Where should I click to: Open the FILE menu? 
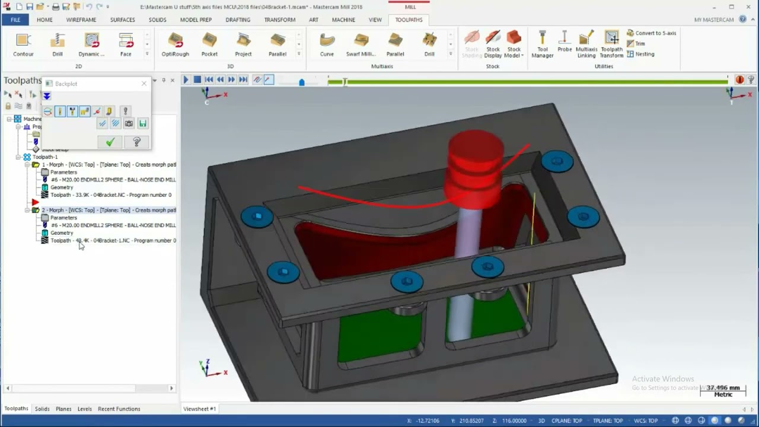click(15, 20)
